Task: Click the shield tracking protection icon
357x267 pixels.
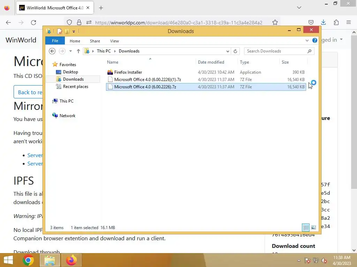Action: (69, 22)
